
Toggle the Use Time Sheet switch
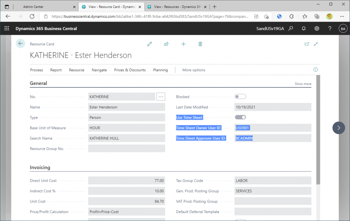click(x=240, y=117)
